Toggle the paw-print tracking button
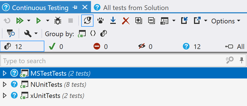This screenshot has height=106, width=247. click(x=100, y=21)
